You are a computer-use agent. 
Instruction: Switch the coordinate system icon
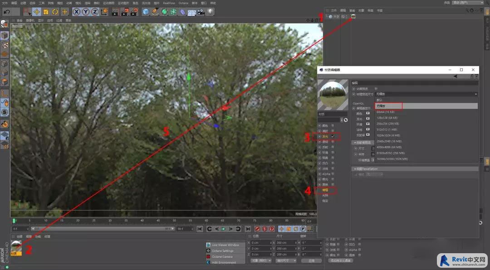coord(104,12)
